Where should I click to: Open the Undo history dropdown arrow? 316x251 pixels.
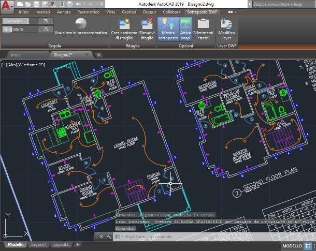[x=84, y=4]
